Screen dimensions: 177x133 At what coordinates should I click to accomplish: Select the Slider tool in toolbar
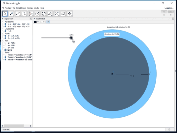[x=63, y=14]
